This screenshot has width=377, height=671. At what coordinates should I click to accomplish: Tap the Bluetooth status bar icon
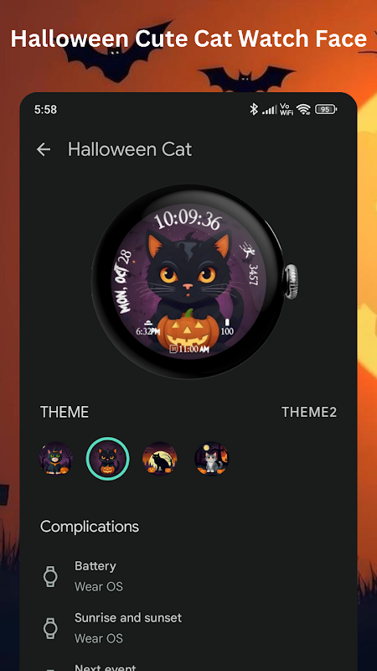click(254, 110)
